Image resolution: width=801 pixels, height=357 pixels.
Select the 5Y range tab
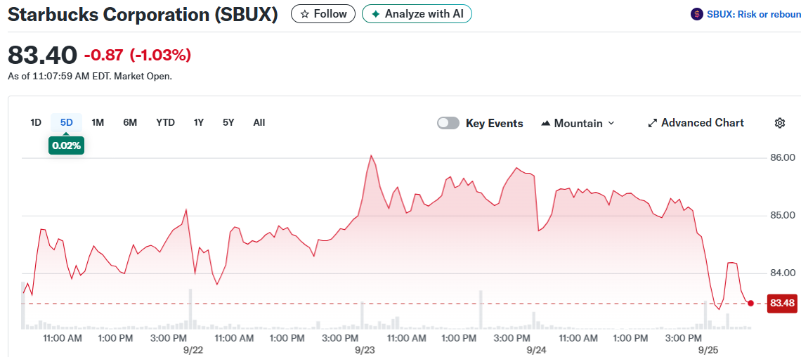point(228,122)
